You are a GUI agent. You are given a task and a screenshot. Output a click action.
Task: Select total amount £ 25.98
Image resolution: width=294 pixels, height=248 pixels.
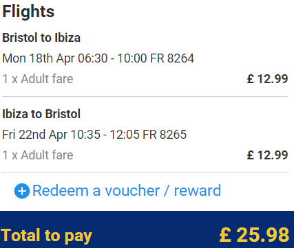[x=254, y=235]
